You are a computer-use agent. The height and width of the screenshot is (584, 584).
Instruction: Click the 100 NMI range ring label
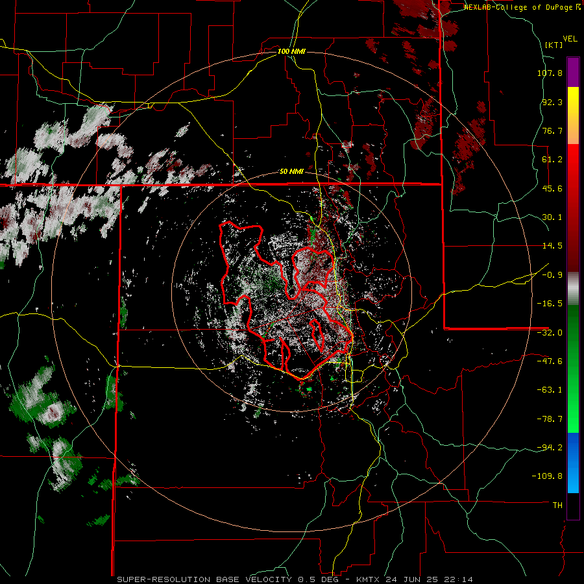[291, 51]
